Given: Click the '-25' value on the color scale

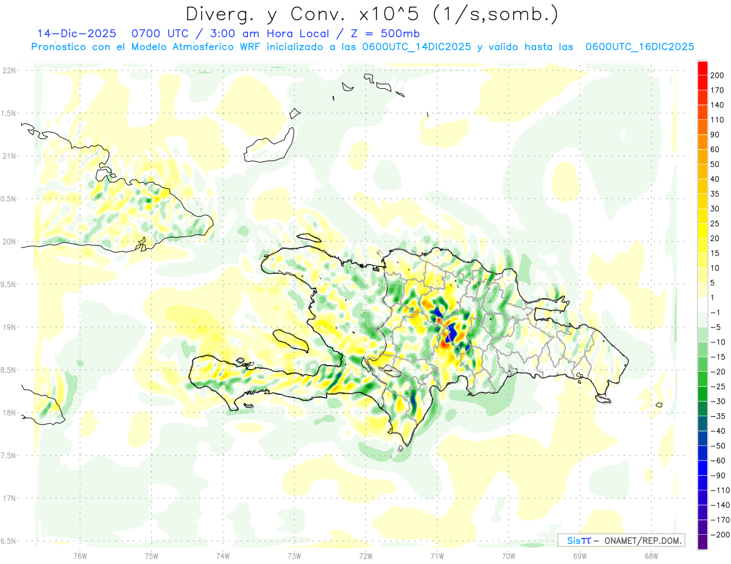Looking at the screenshot, I should coord(718,386).
